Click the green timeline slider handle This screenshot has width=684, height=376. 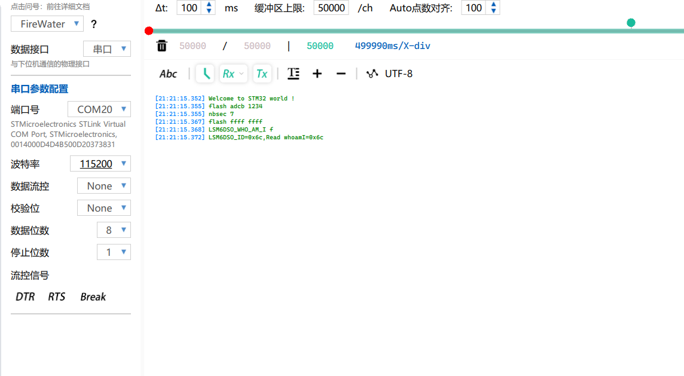tap(631, 23)
